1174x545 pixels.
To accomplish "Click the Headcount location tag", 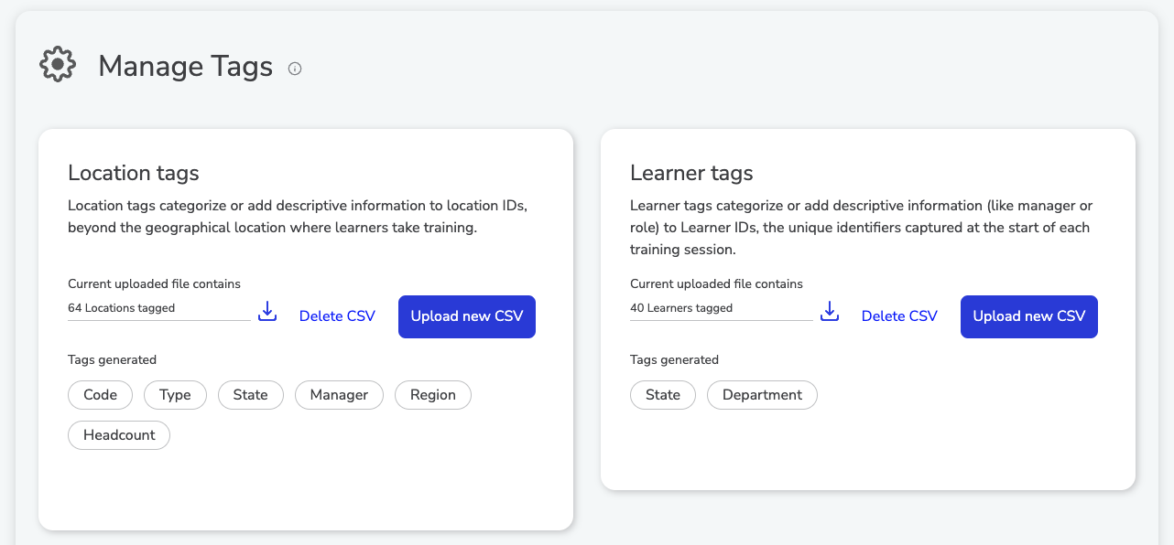I will coord(119,435).
